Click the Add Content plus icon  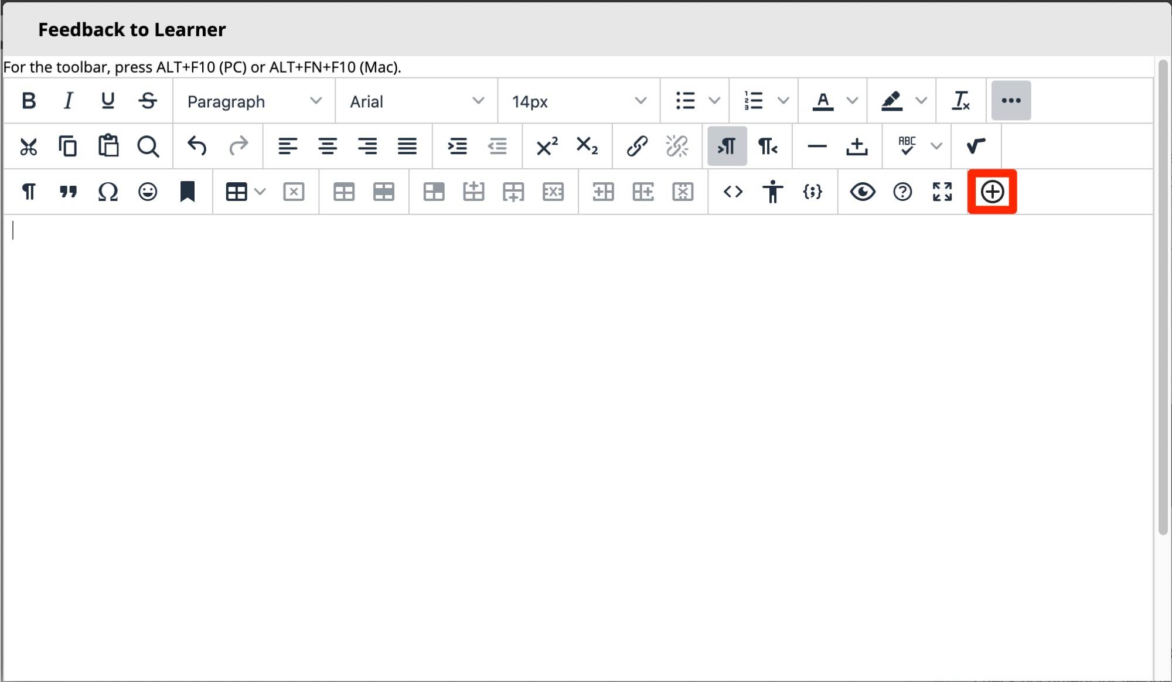point(992,192)
